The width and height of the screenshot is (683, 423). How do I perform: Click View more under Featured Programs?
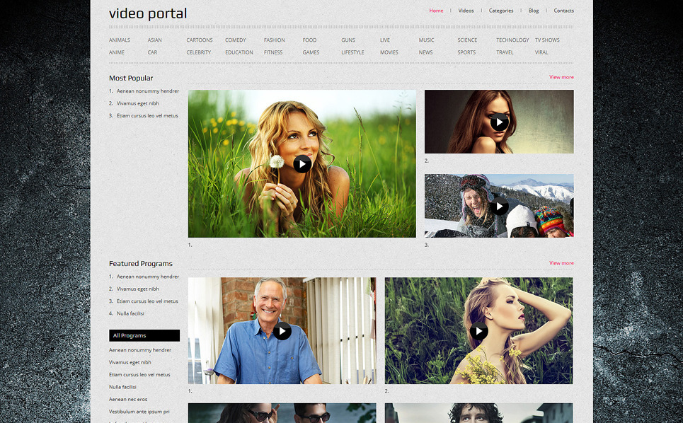click(x=561, y=262)
